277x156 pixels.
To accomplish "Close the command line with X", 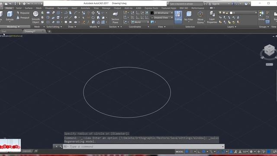I will pos(56,146).
